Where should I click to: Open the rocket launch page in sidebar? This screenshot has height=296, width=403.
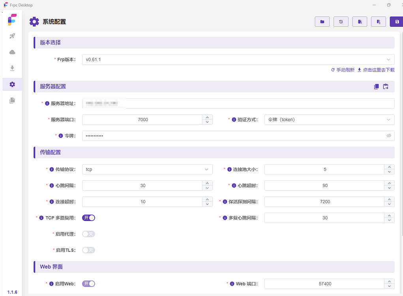tap(12, 36)
